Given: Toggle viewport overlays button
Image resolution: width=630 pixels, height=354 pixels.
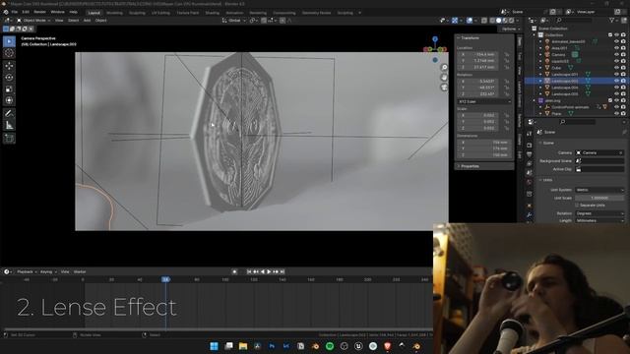Looking at the screenshot, I should coord(470,20).
